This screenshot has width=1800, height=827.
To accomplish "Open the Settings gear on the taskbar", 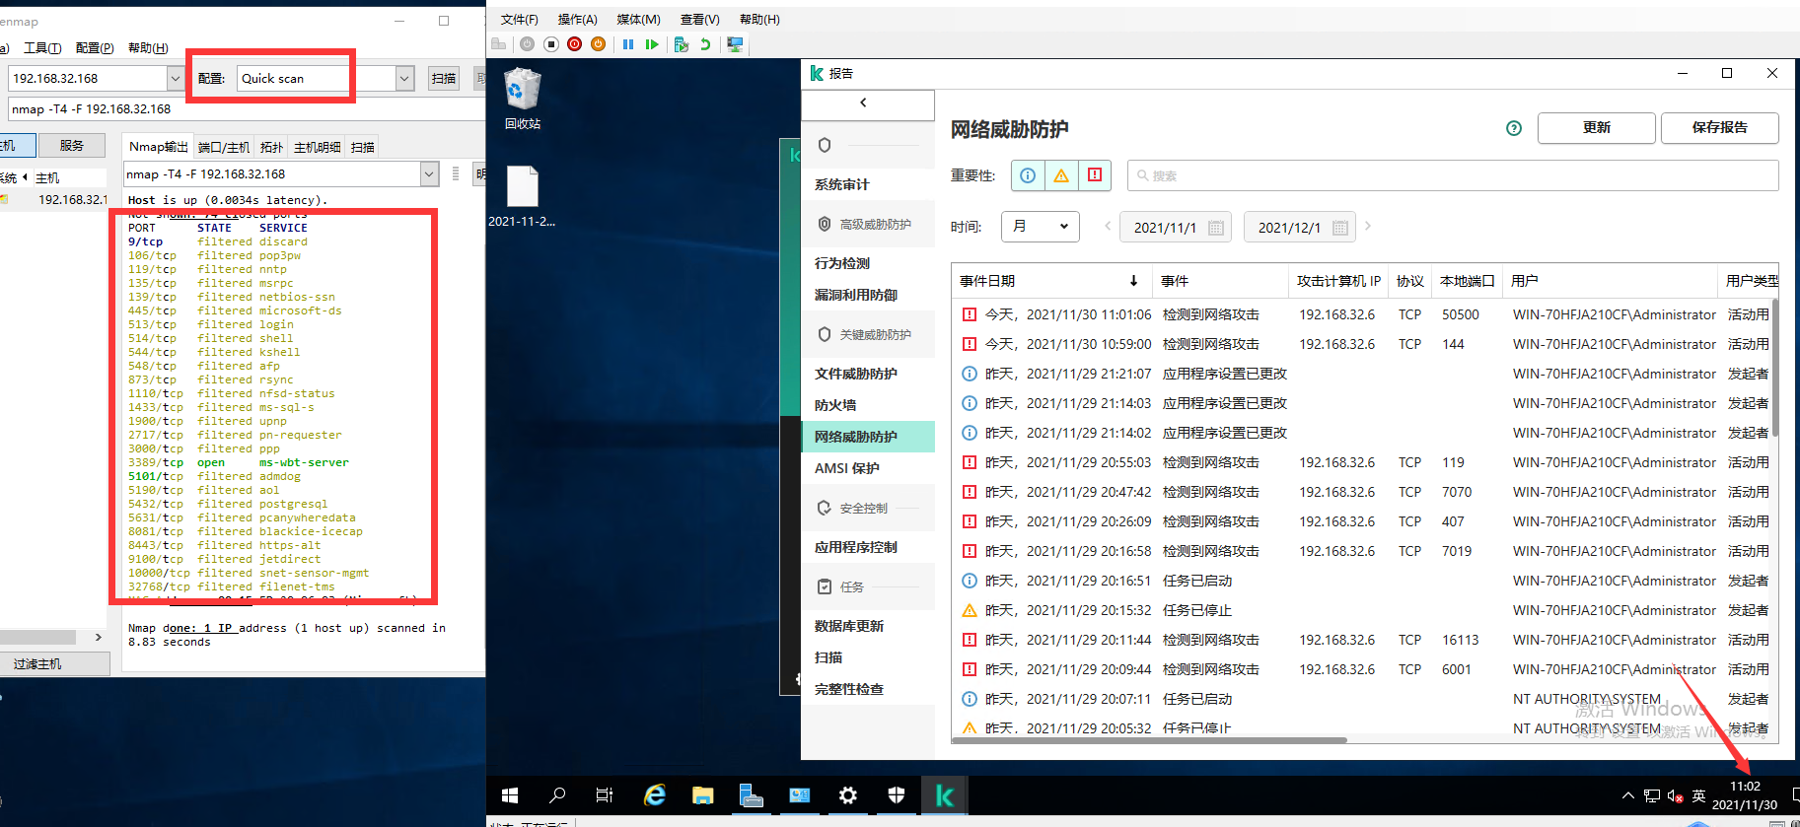I will point(847,795).
